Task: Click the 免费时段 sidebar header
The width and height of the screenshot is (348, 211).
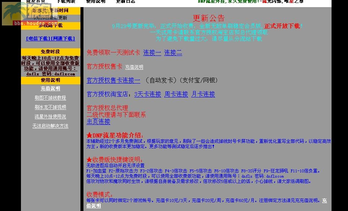Action: tap(51, 52)
